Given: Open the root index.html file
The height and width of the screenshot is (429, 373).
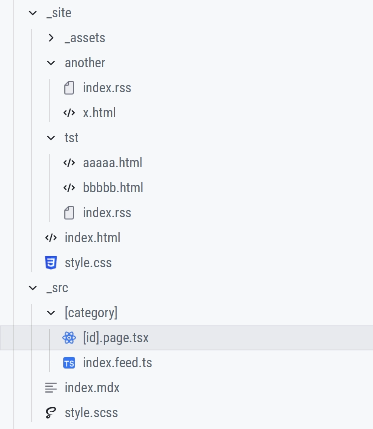Looking at the screenshot, I should tap(92, 238).
